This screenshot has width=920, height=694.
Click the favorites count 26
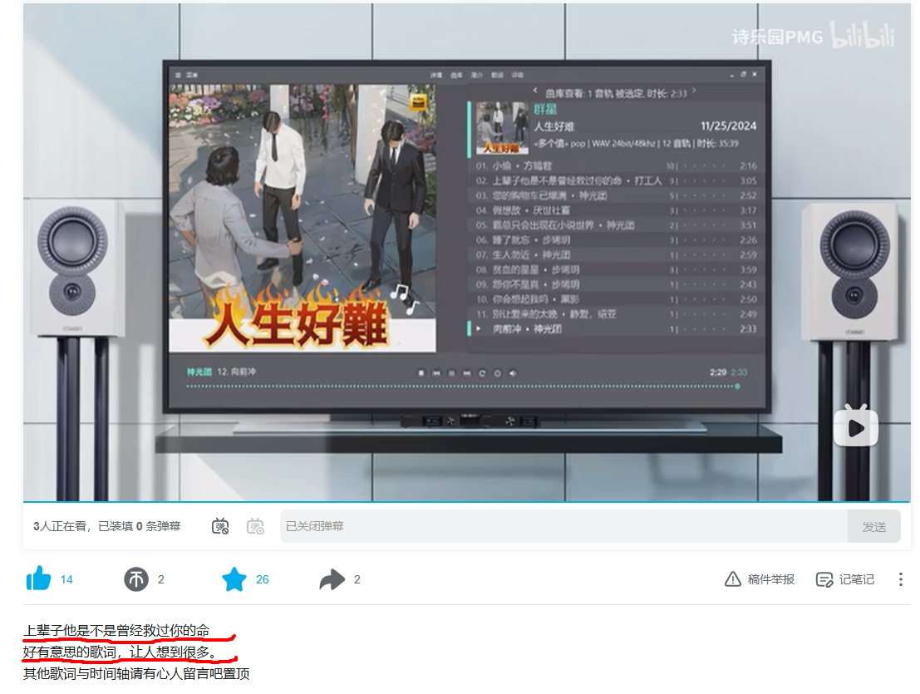point(263,579)
